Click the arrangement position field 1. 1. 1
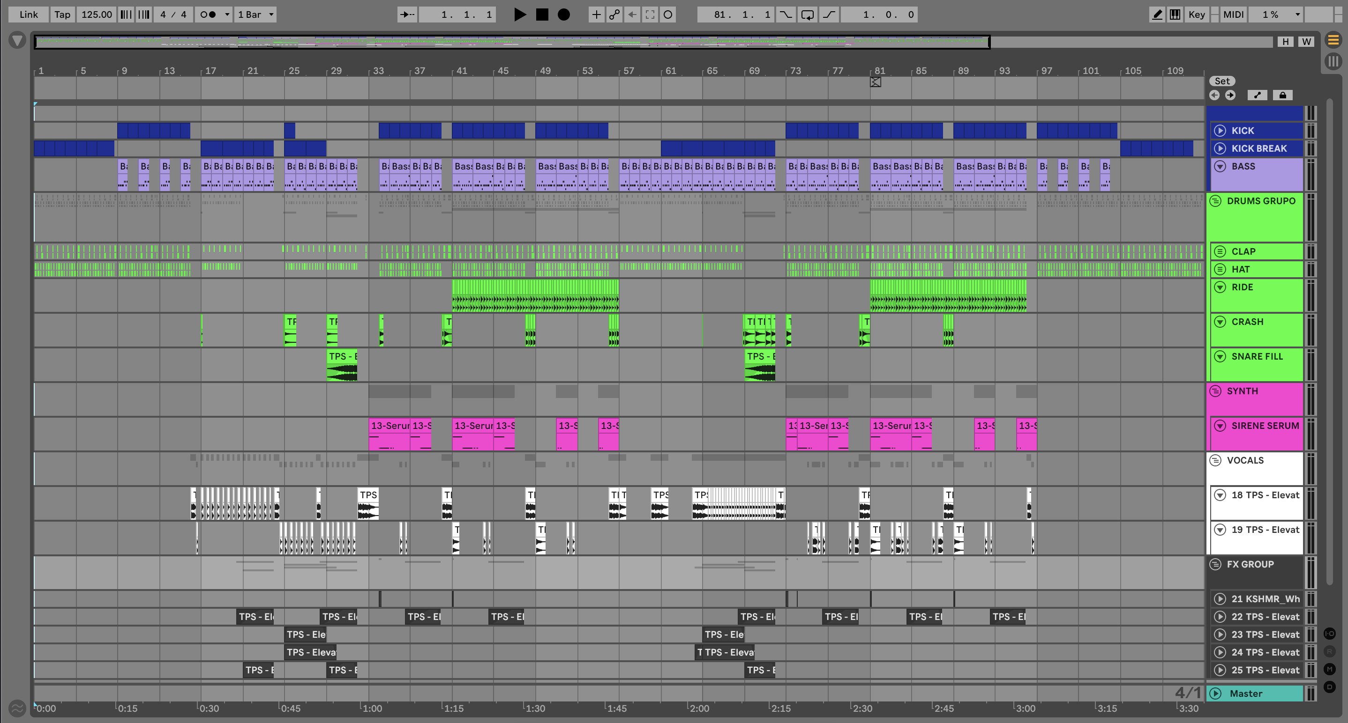The width and height of the screenshot is (1348, 723). 458,15
